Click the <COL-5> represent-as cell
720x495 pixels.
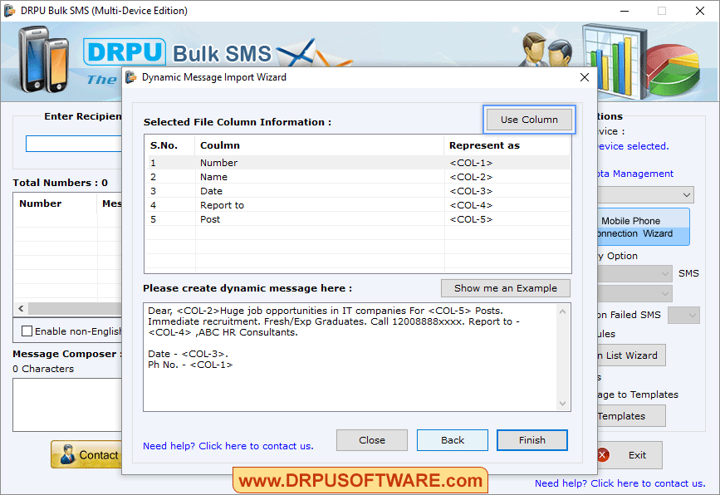[x=471, y=219]
